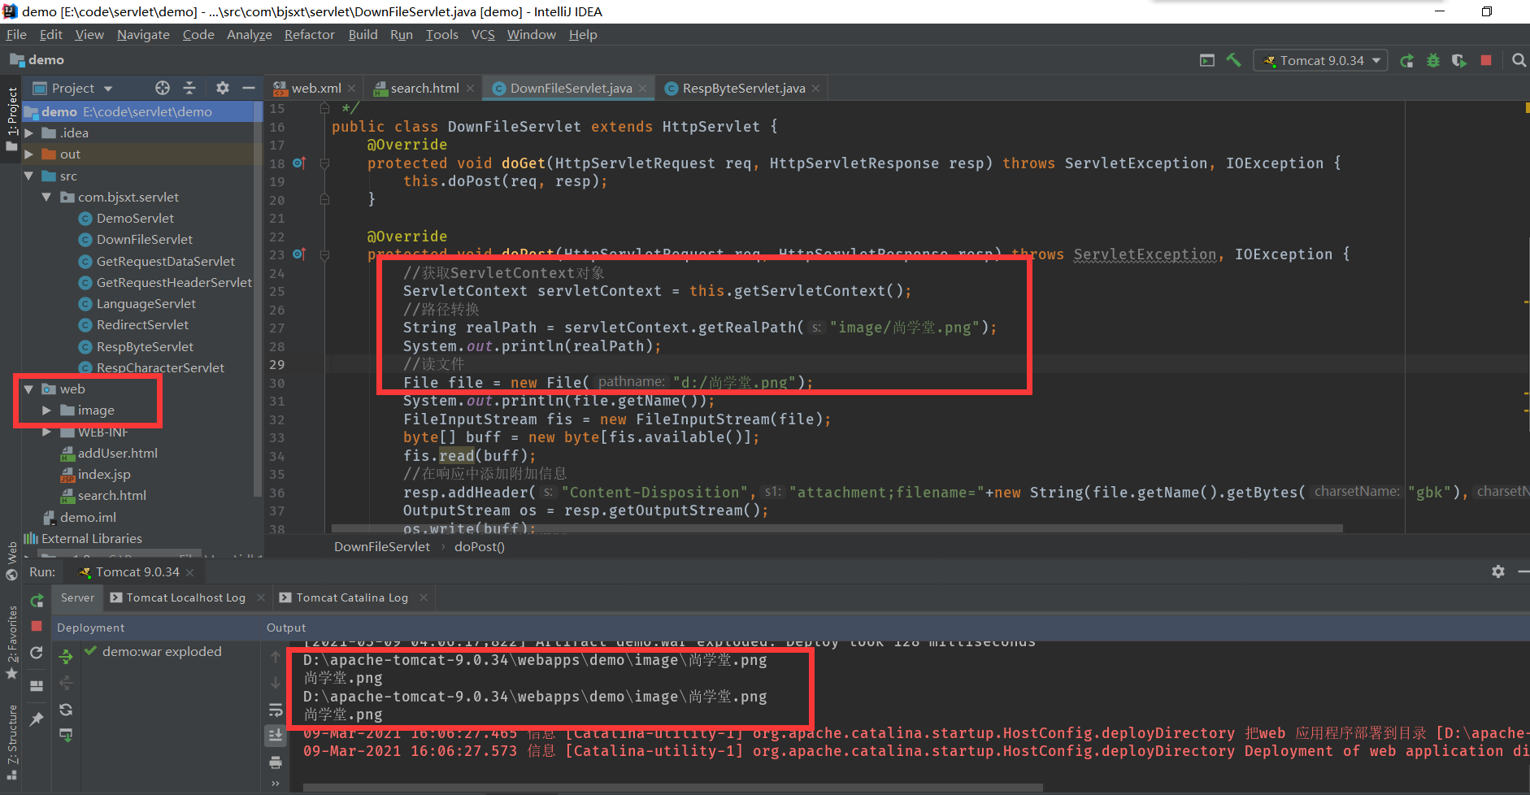Open addUser.html file
The height and width of the screenshot is (795, 1530).
pos(109,453)
